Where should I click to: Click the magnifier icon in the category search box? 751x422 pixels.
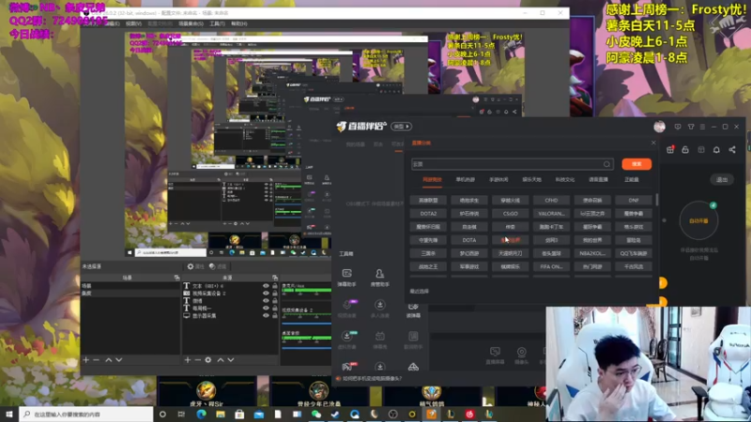coord(606,164)
